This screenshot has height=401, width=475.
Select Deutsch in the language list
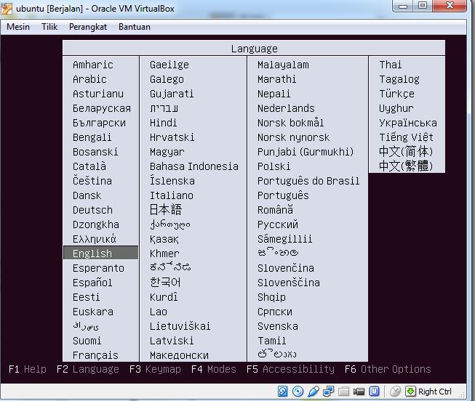click(x=92, y=210)
